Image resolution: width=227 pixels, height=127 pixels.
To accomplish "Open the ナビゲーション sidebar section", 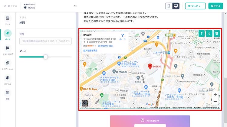I will 8,65.
